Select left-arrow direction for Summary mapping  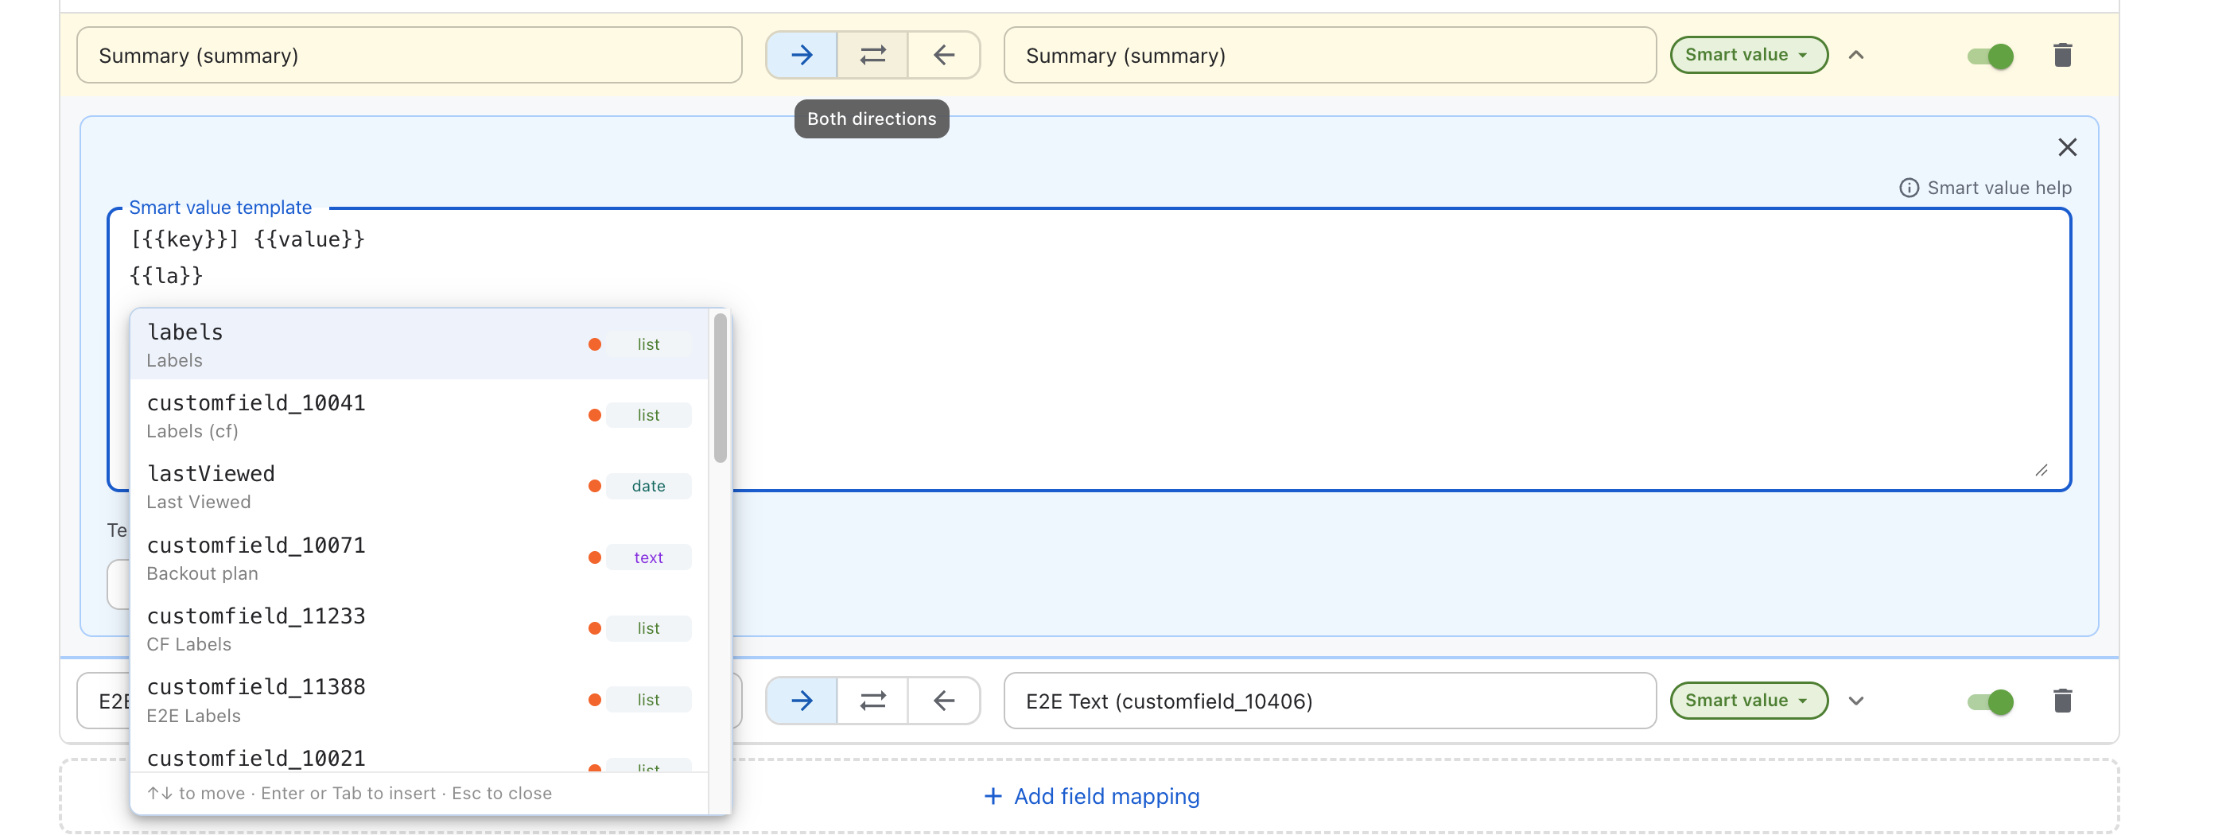click(943, 56)
